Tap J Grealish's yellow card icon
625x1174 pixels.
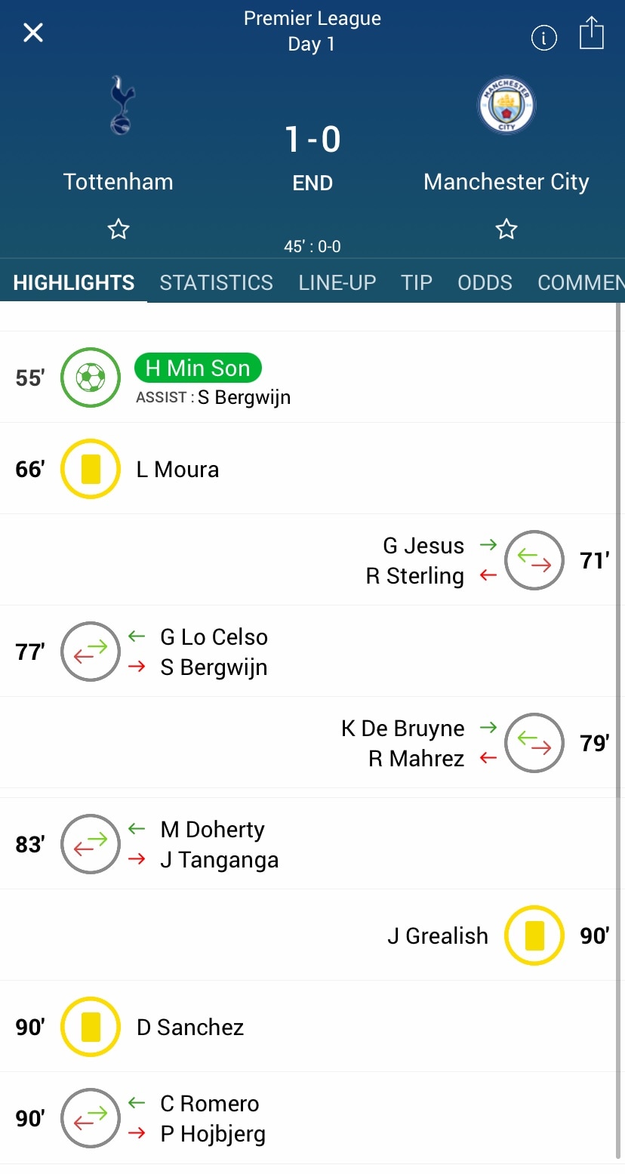(x=534, y=935)
